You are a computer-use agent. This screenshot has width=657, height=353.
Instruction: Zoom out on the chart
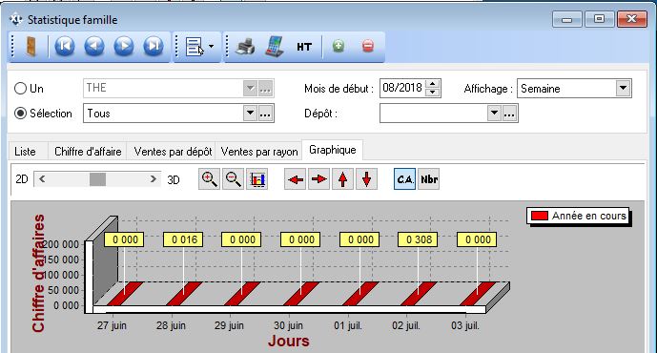233,179
